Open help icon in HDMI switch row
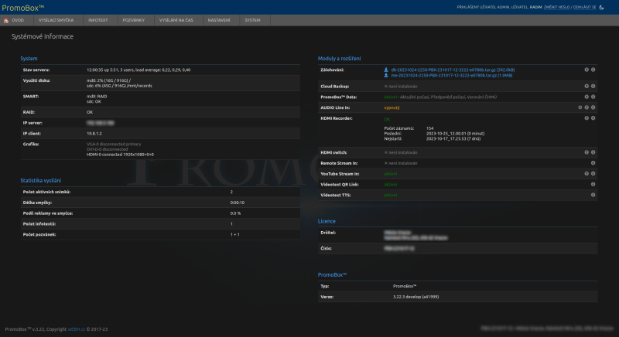Image resolution: width=619 pixels, height=337 pixels. point(586,152)
